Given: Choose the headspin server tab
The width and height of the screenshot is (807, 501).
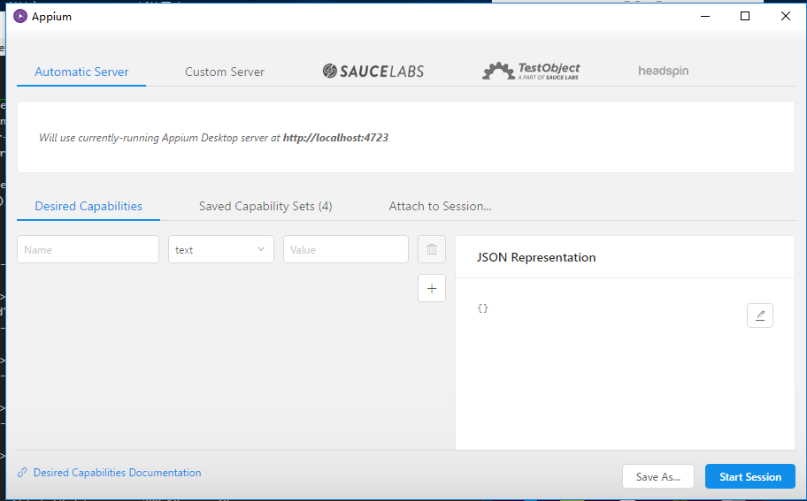Looking at the screenshot, I should coord(663,71).
